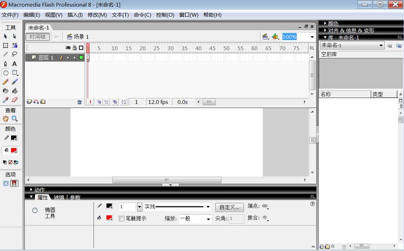Open the zoom 100% dropdown
Image resolution: width=404 pixels, height=251 pixels.
pos(312,37)
